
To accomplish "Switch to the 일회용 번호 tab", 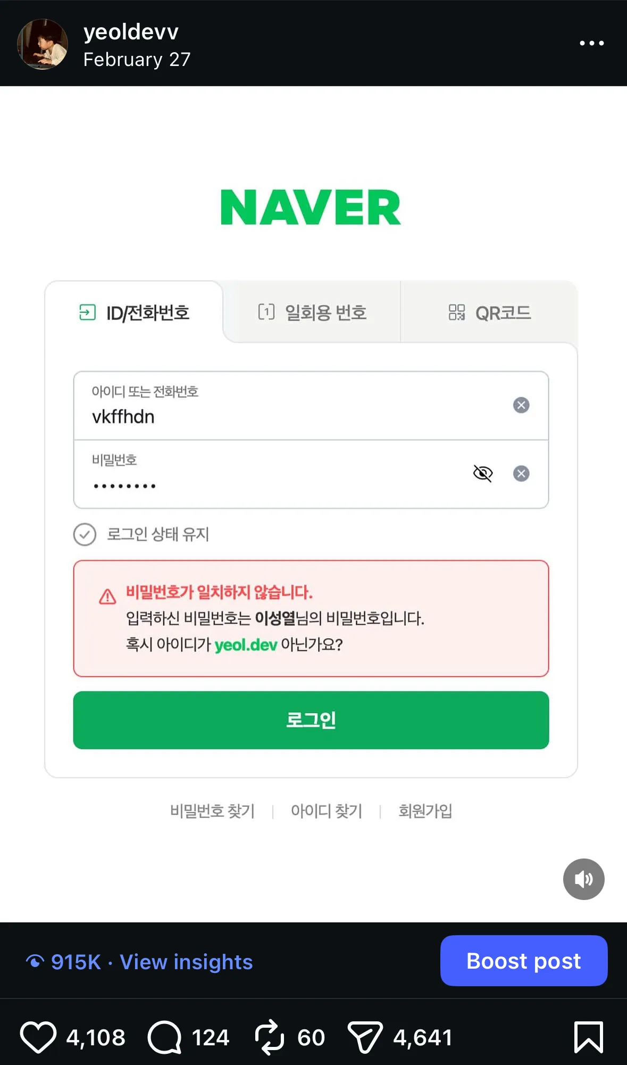I will click(312, 312).
